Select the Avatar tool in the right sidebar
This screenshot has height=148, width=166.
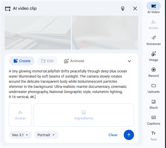coord(154,25)
